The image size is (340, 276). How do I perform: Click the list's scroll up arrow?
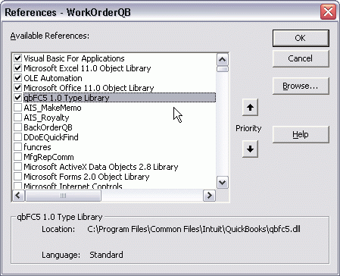(223, 60)
